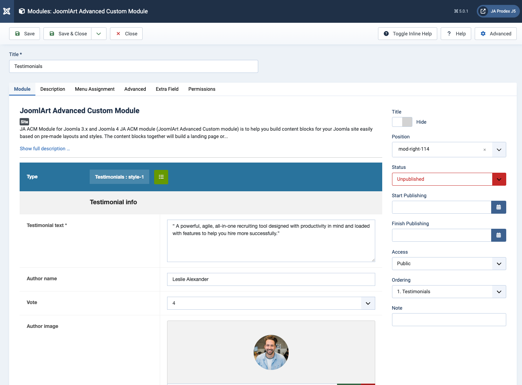Click Save & Close
522x385 pixels.
tap(68, 34)
